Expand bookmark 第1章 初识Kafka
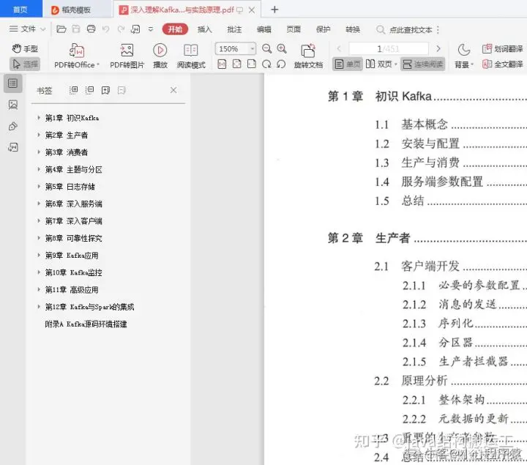The width and height of the screenshot is (527, 465). pos(39,118)
